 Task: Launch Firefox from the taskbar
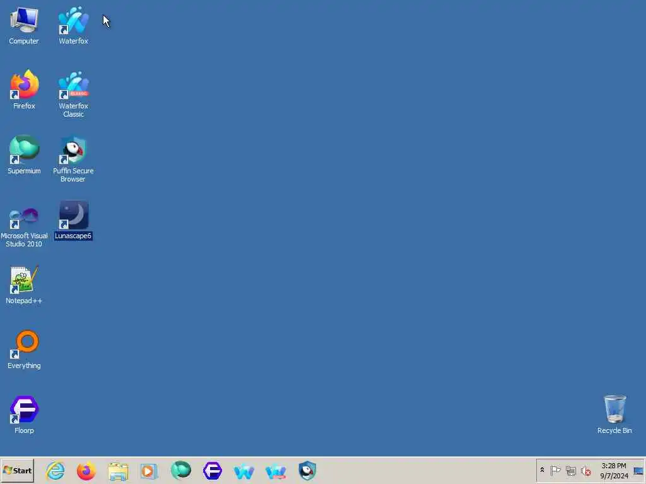(86, 470)
